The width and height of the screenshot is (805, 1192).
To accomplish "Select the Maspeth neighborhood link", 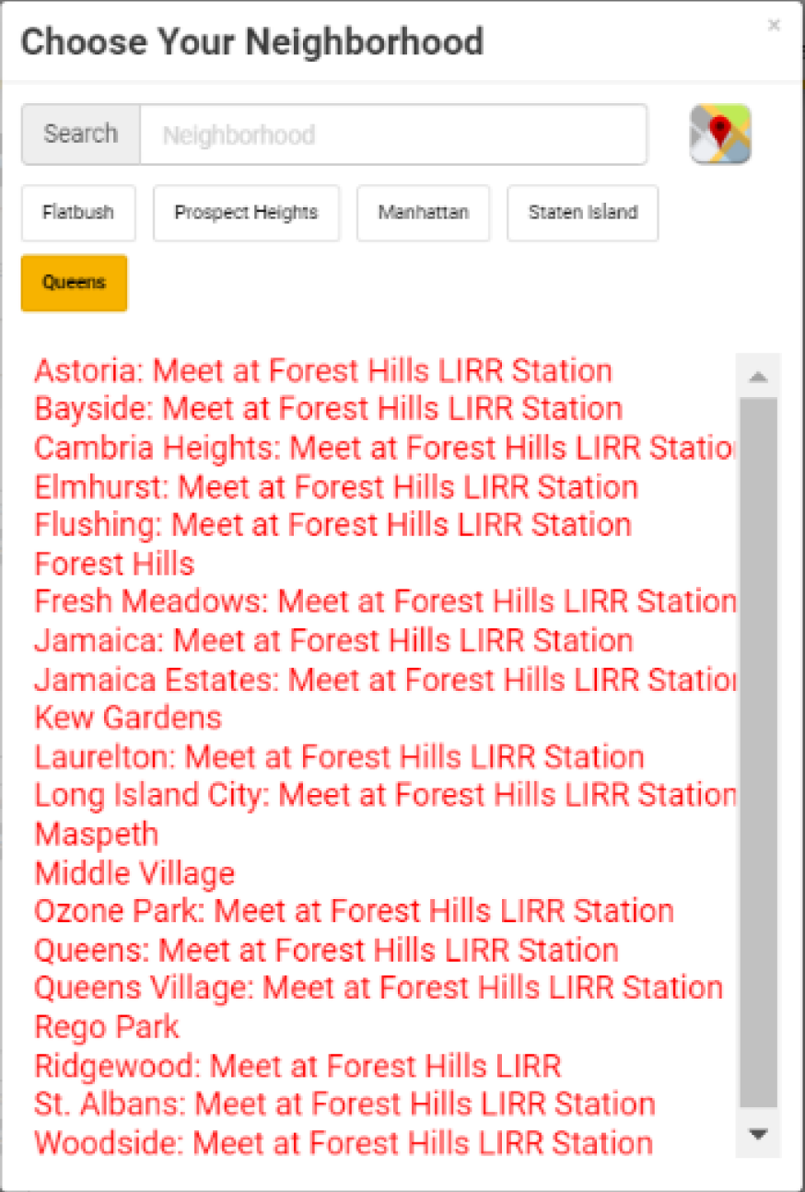I will tap(96, 834).
